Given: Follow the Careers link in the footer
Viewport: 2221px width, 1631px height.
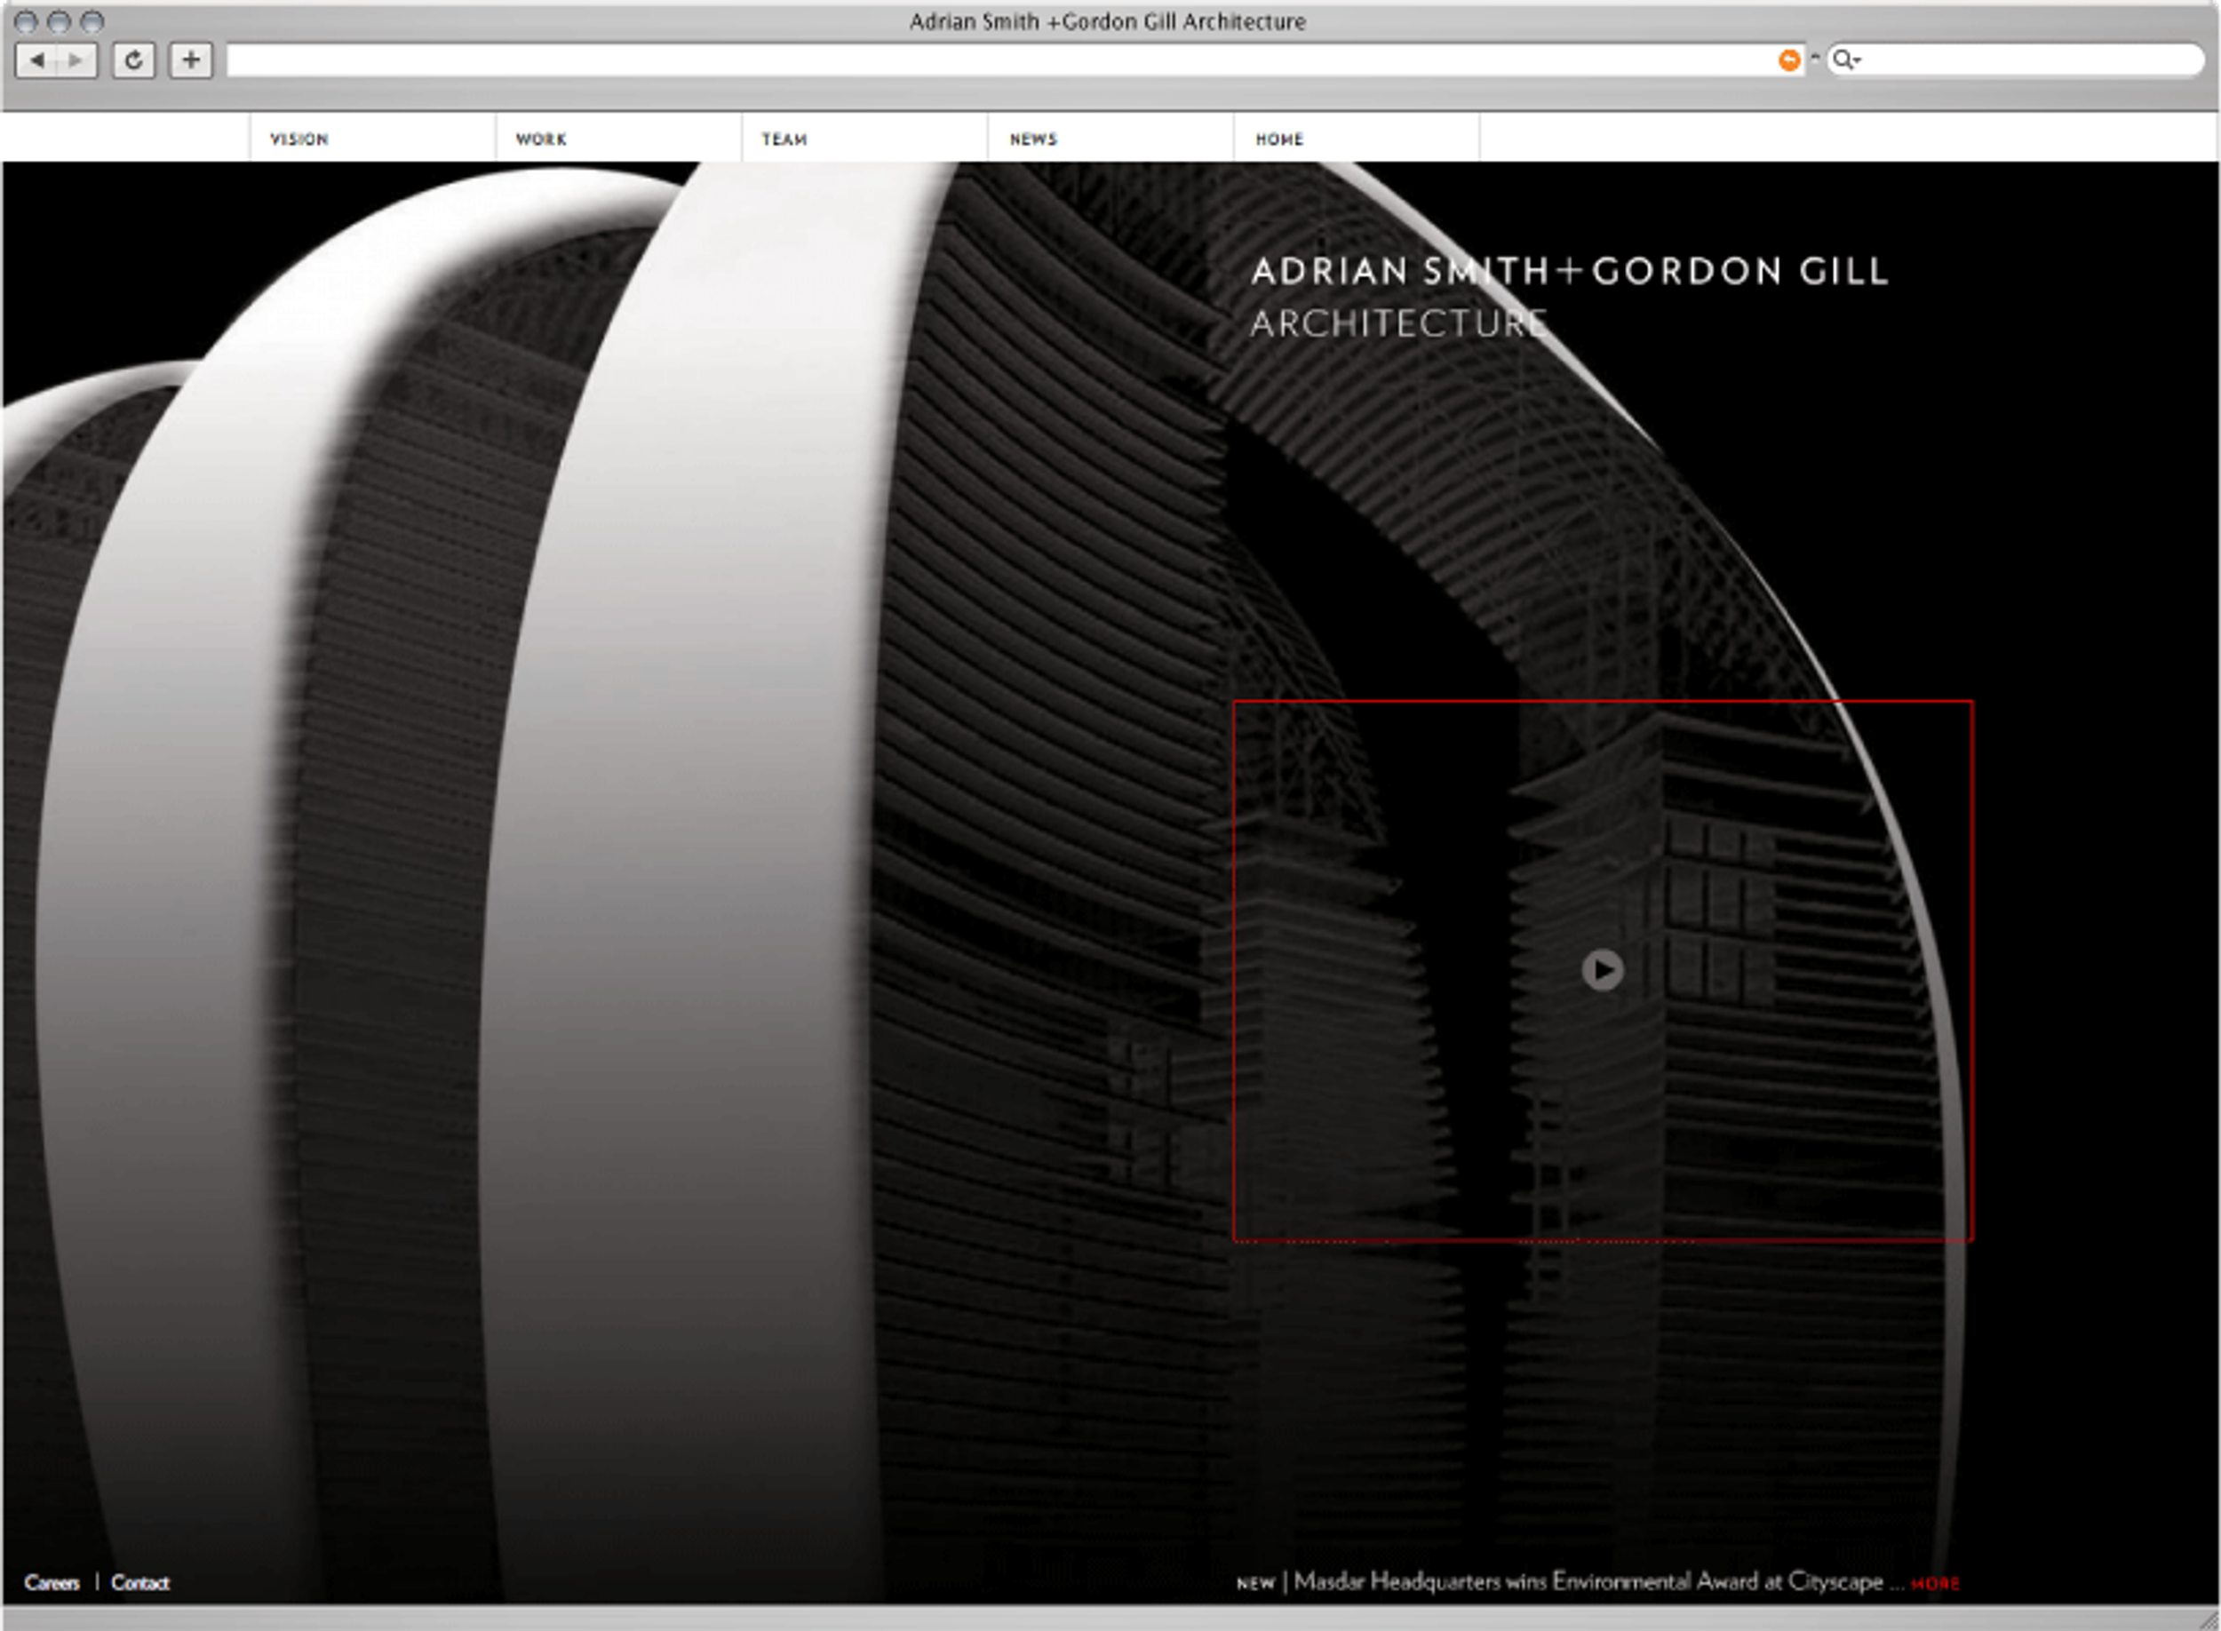Looking at the screenshot, I should click(52, 1583).
